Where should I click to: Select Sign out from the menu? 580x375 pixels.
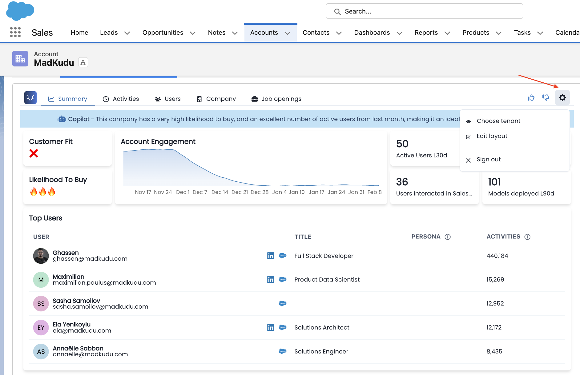tap(515, 160)
